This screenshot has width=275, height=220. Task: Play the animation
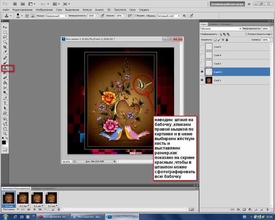pyautogui.click(x=35, y=209)
